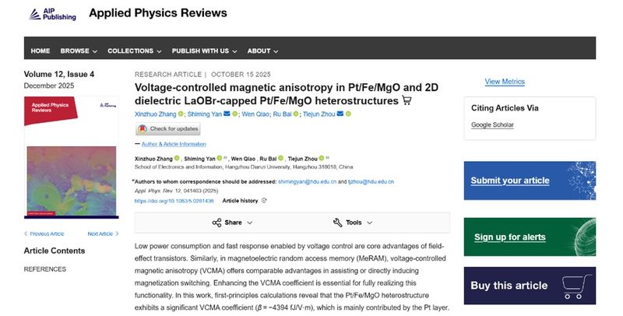Click Tiejun Zhou's email envelope icon
The height and width of the screenshot is (316, 623).
point(339,114)
